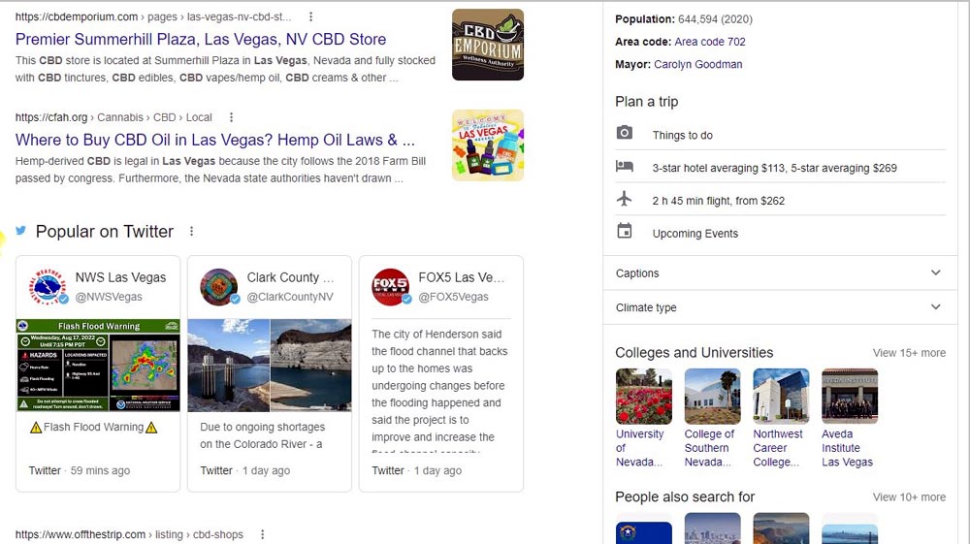Click the NWS Las Vegas profile avatar

click(48, 287)
